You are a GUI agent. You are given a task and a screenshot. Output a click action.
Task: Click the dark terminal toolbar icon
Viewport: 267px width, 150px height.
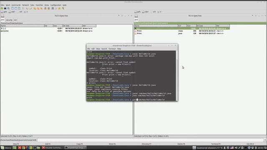click(5, 8)
